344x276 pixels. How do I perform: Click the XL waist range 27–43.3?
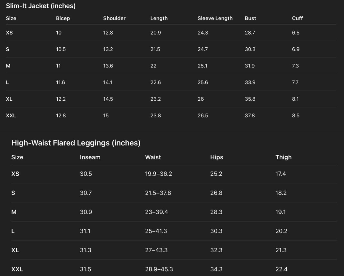pyautogui.click(x=156, y=250)
